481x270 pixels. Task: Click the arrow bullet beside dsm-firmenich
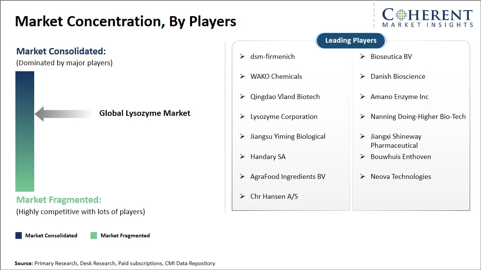coord(242,57)
